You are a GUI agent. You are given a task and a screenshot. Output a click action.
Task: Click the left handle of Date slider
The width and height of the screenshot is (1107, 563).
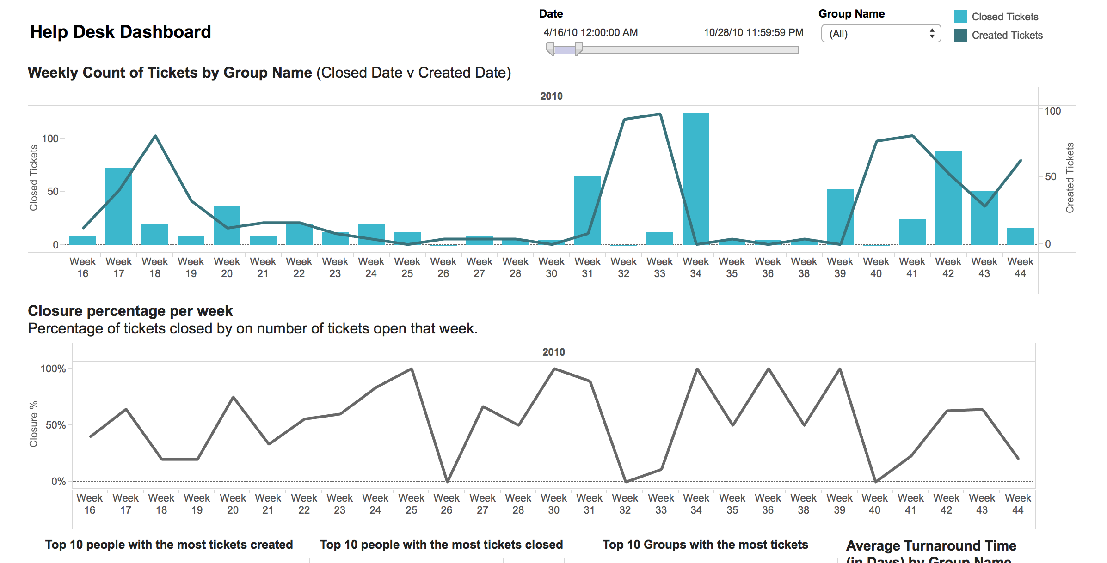click(x=550, y=49)
